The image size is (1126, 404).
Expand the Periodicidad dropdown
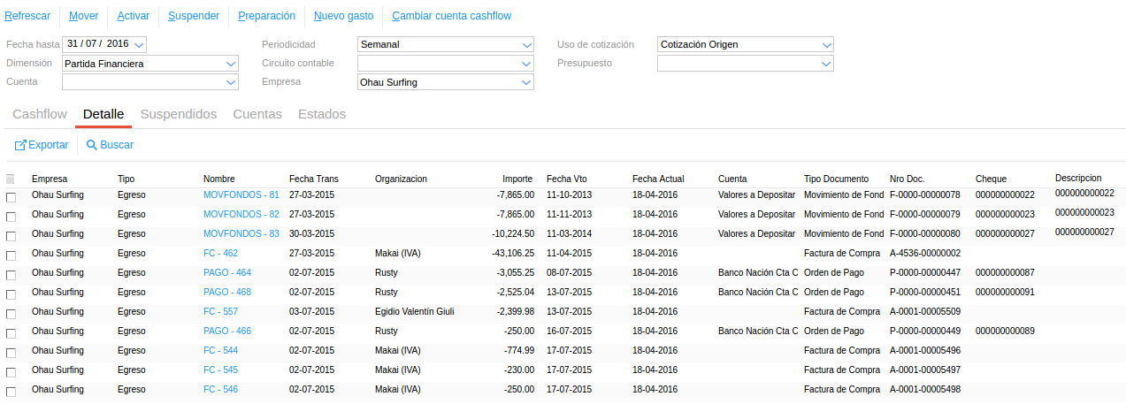527,44
